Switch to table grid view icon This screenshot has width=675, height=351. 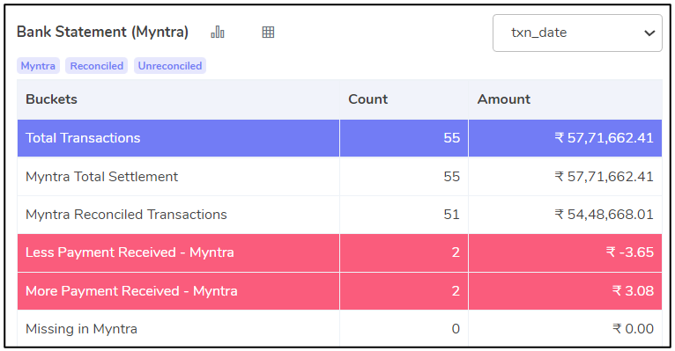pyautogui.click(x=268, y=32)
